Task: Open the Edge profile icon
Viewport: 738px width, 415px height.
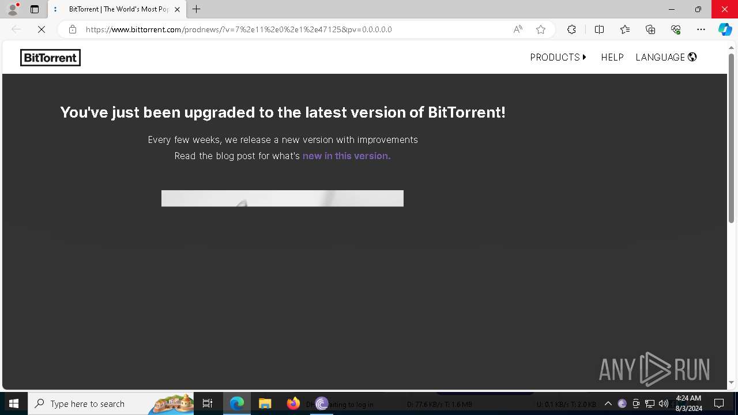Action: pyautogui.click(x=13, y=9)
